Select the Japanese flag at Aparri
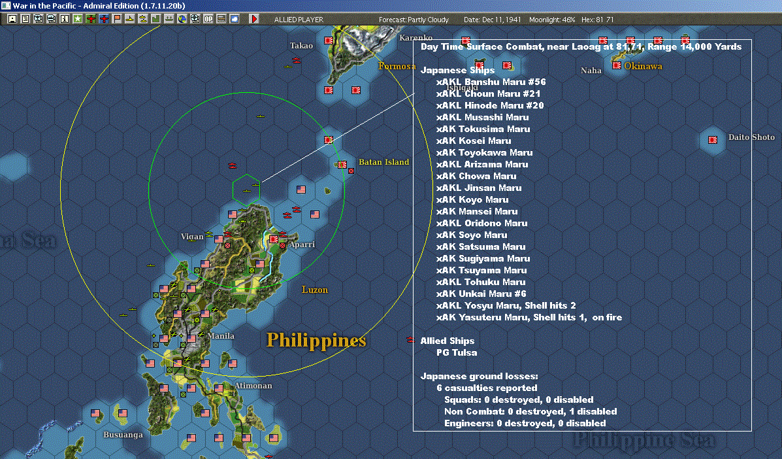 [273, 239]
